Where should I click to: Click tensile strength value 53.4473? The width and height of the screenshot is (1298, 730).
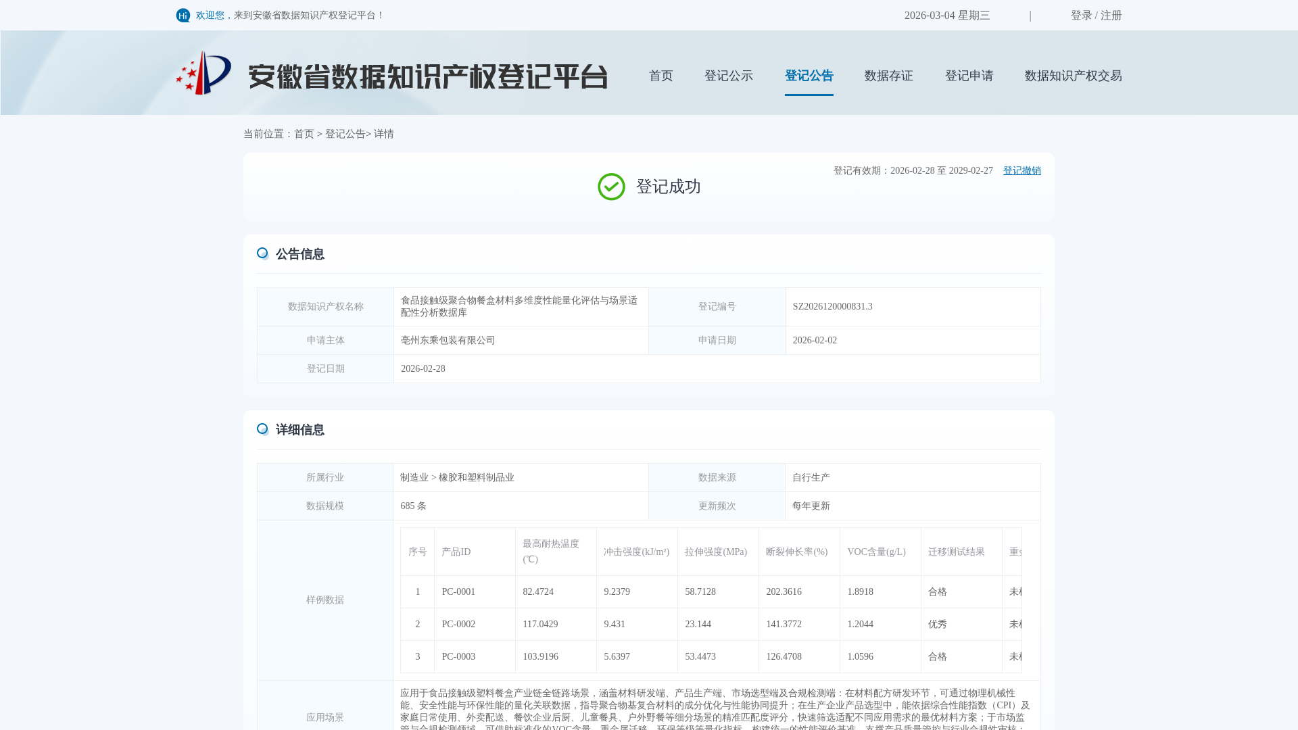point(700,657)
